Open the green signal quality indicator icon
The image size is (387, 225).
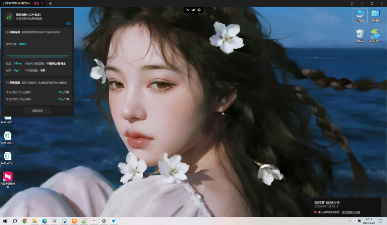coord(9,17)
